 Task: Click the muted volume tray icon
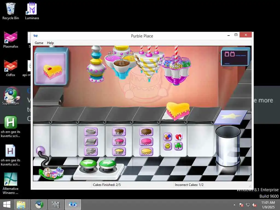coord(254,205)
